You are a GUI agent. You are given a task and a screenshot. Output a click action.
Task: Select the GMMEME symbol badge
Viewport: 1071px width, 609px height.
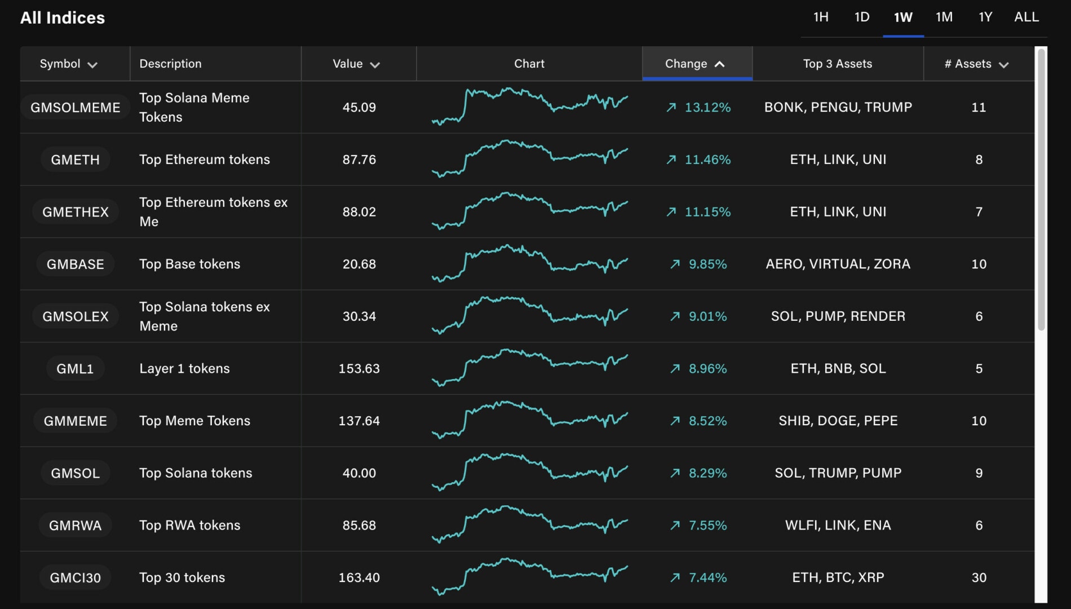click(x=75, y=420)
